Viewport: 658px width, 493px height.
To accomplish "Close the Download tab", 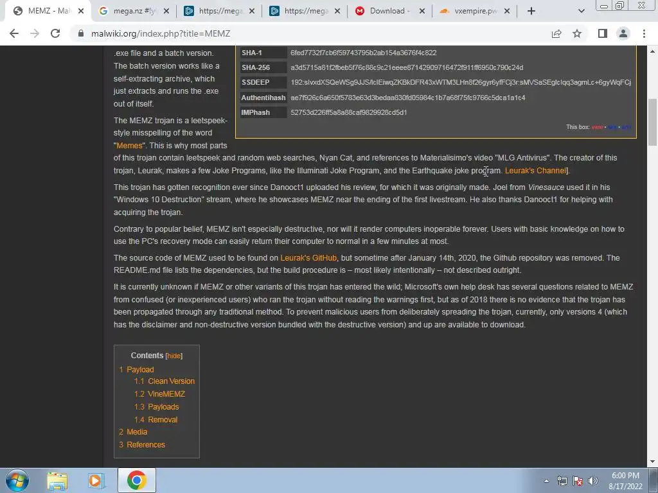I will click(x=422, y=12).
